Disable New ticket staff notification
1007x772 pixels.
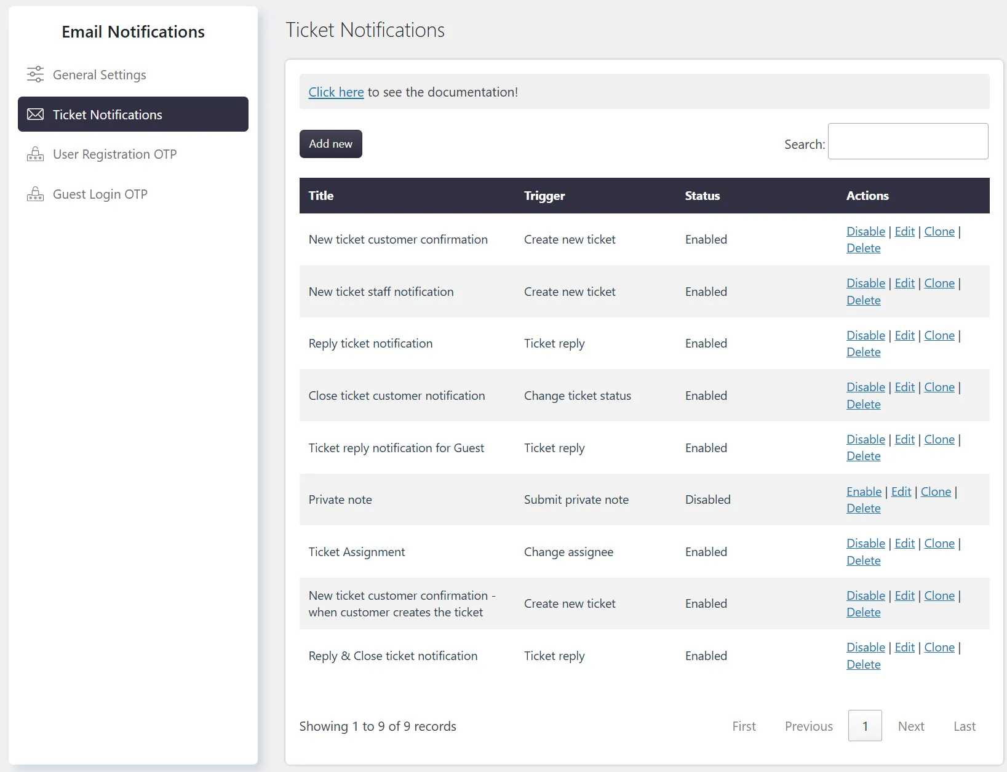coord(866,283)
